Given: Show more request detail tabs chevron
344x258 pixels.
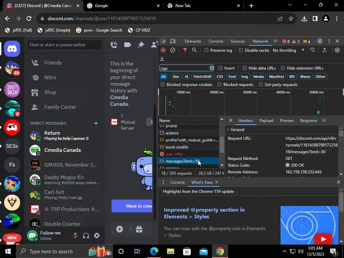Looking at the screenshot, I should [324, 121].
